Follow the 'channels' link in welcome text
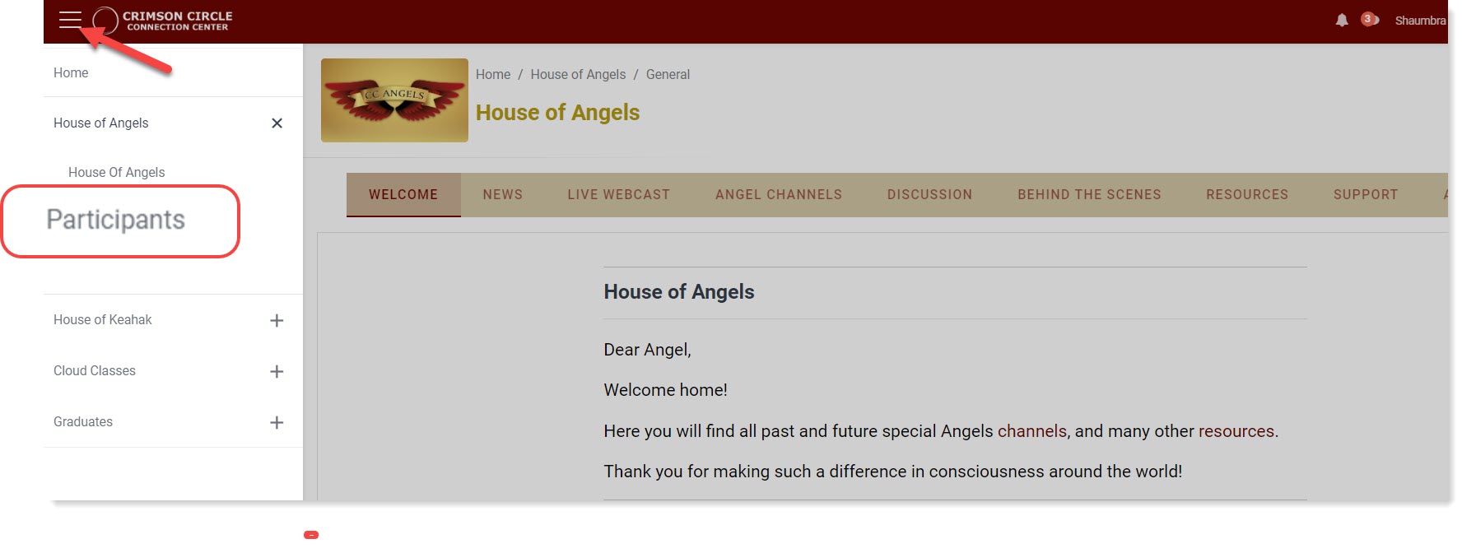Viewport: 1462px width, 553px height. (x=1032, y=431)
